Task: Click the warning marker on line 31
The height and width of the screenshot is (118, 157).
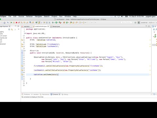Action: 22,74
